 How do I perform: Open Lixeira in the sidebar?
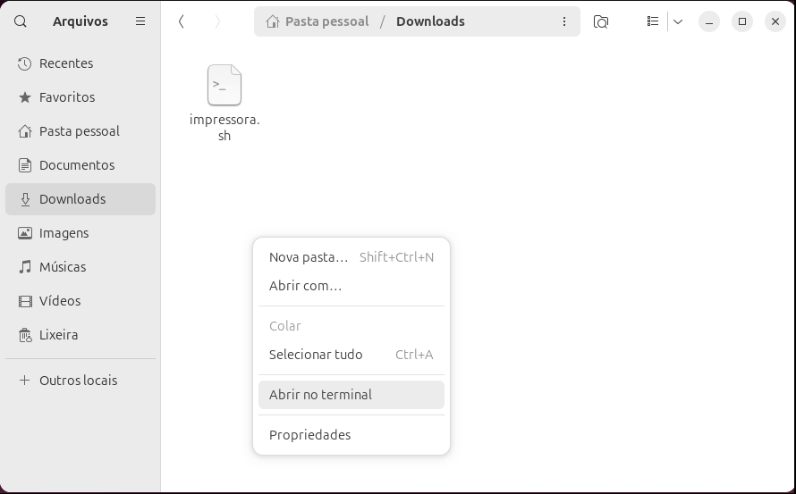59,335
